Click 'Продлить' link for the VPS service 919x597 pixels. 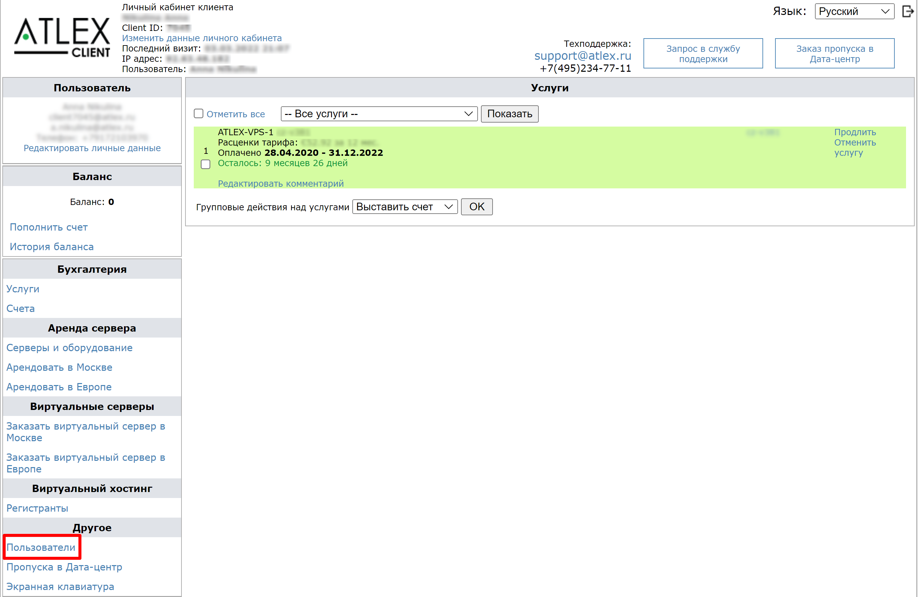coord(855,132)
